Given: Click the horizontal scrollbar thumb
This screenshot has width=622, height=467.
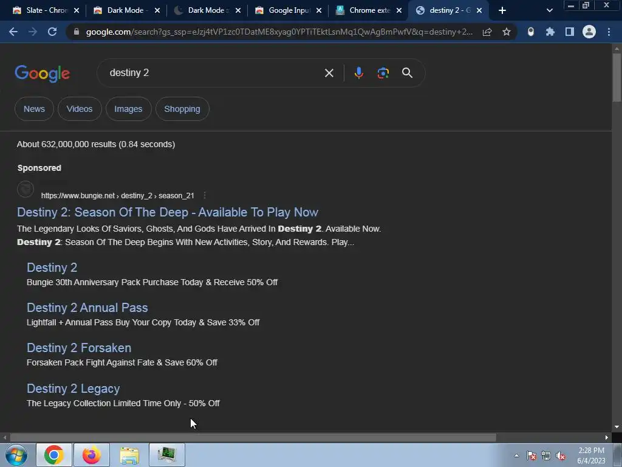Looking at the screenshot, I should point(253,437).
